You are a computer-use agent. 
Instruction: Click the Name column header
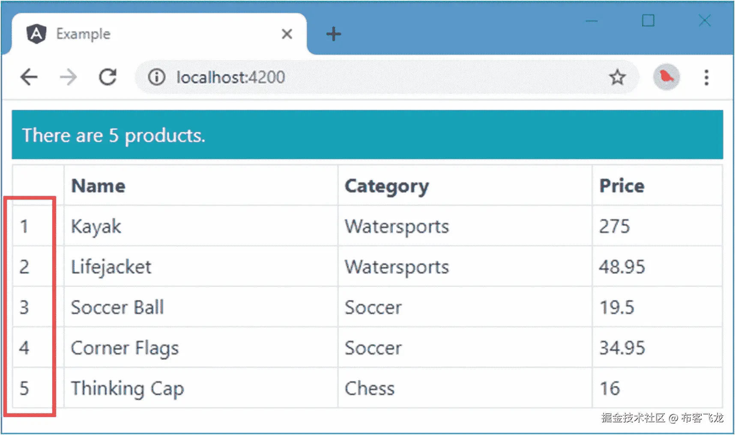point(99,186)
